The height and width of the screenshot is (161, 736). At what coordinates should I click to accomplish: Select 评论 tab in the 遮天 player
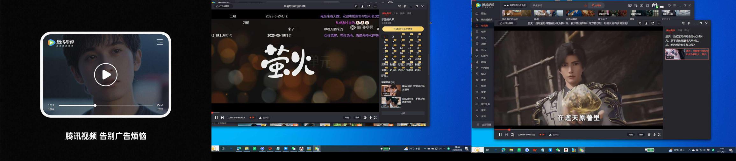tap(686, 31)
